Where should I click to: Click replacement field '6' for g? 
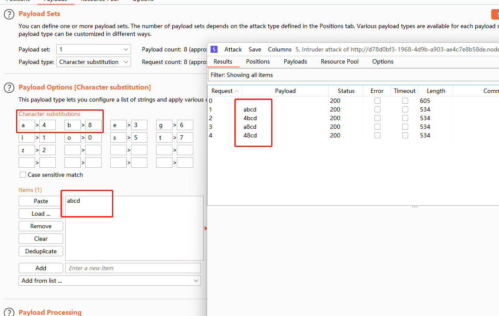(x=185, y=125)
